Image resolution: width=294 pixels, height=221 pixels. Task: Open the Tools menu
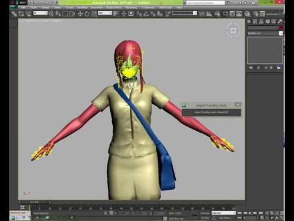pos(34,7)
